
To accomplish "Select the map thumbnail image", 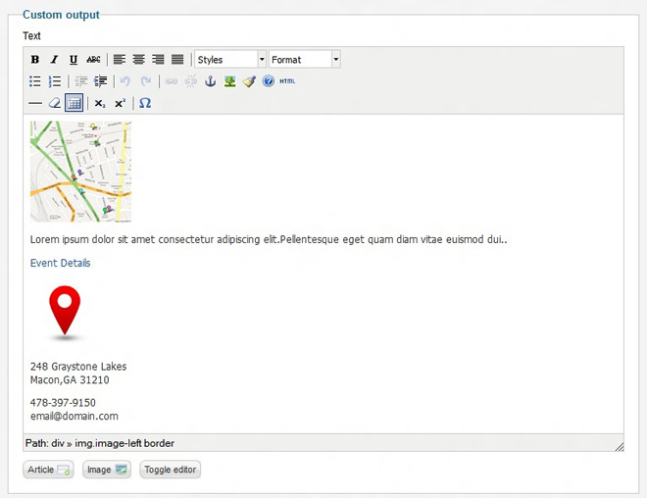I will tap(80, 172).
